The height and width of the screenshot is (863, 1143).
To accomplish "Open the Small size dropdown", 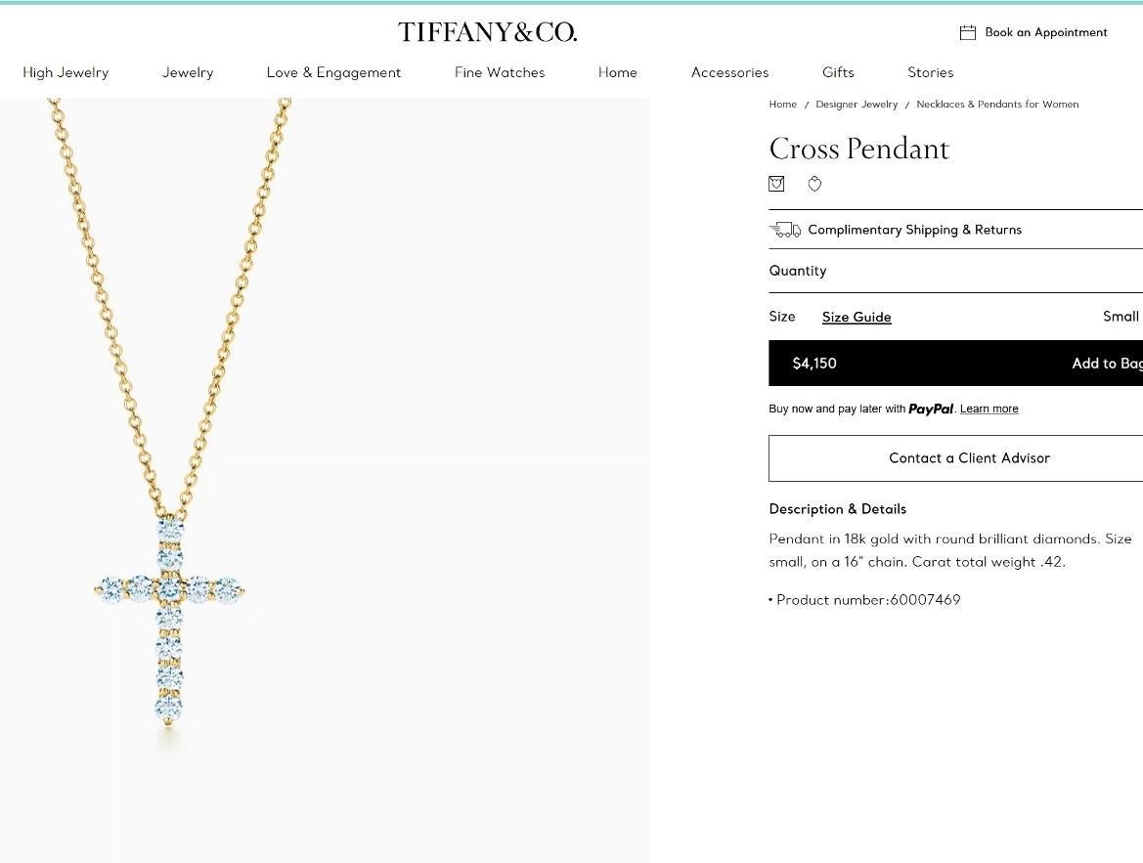I will tap(1121, 317).
